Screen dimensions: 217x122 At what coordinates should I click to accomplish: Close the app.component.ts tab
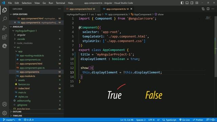pyautogui.click(x=131, y=9)
